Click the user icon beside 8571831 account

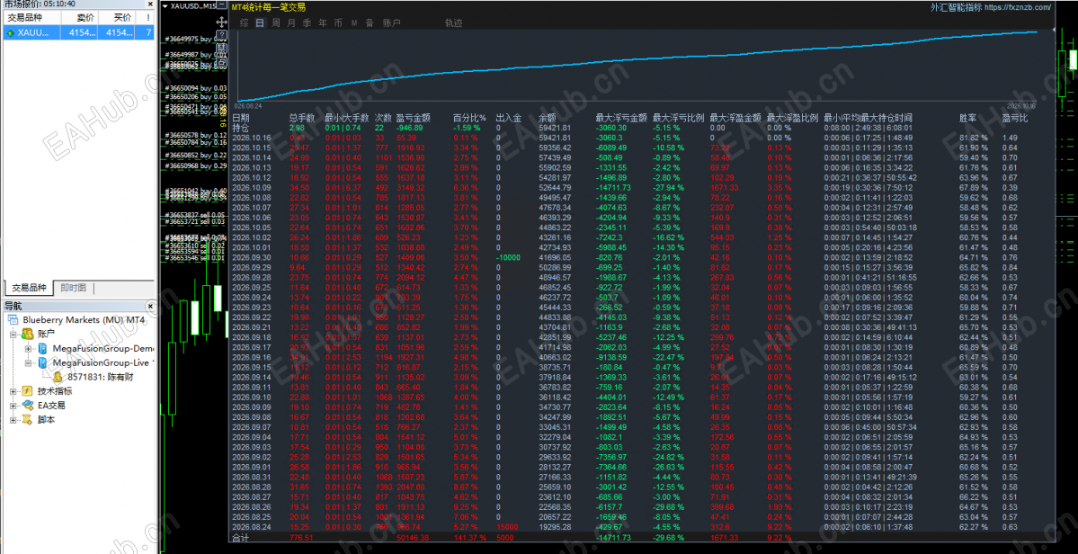click(x=58, y=377)
